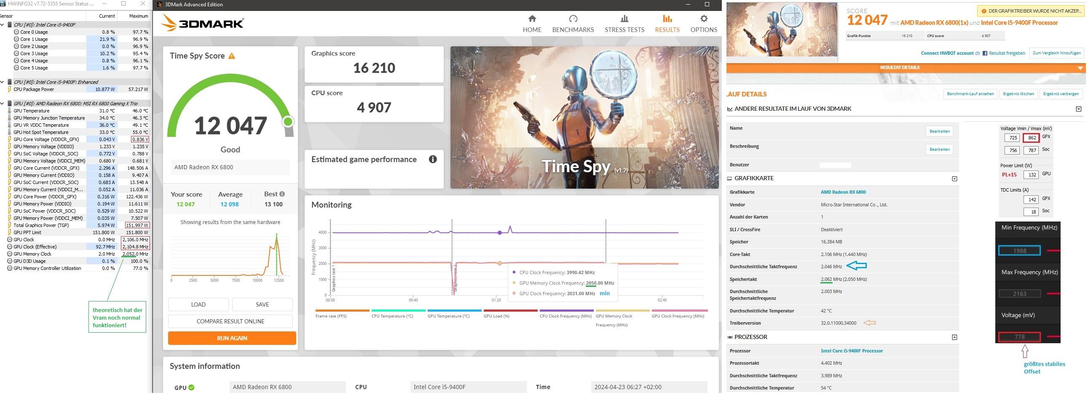
Task: Open the AMD Radeon RX 6800 Grafikkarte link
Action: pyautogui.click(x=843, y=192)
